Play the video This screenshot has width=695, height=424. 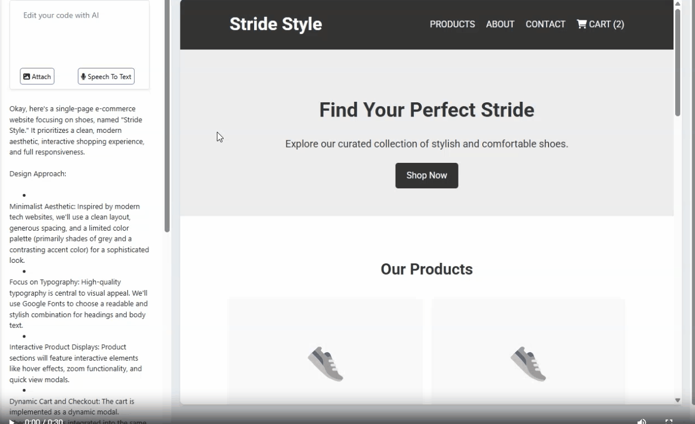pos(12,421)
